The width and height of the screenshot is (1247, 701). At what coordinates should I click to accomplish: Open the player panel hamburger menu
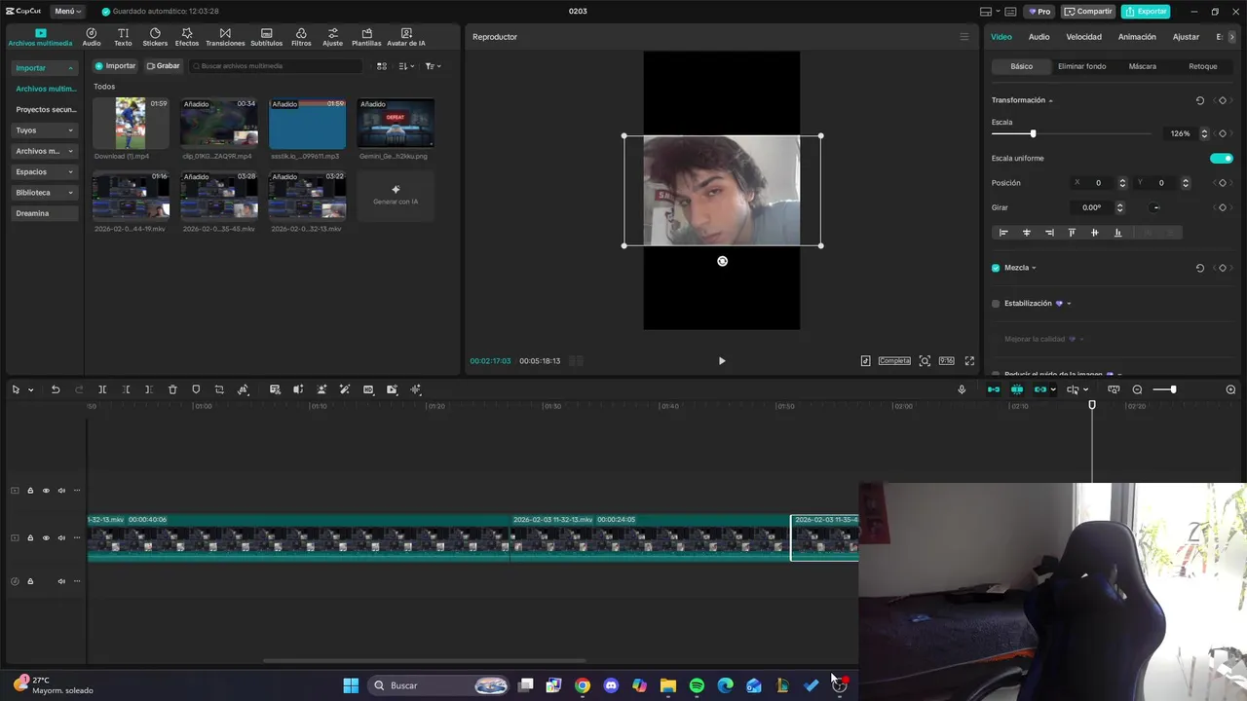point(964,37)
